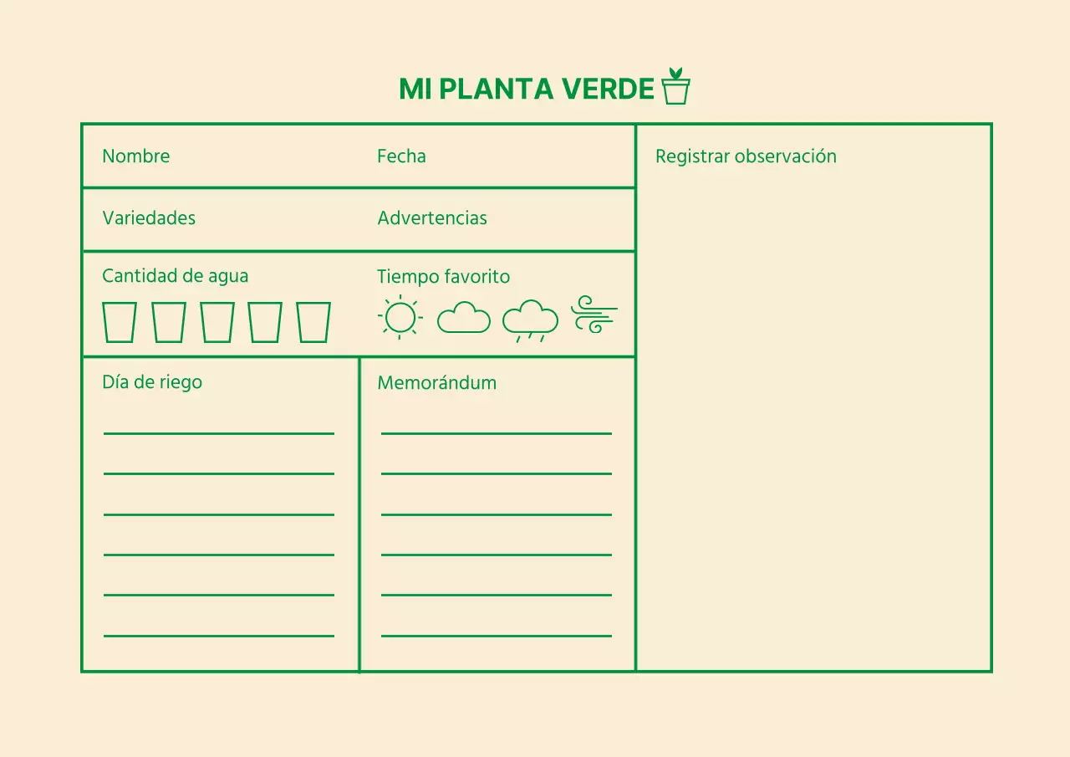The image size is (1070, 757).
Task: Click the Fecha field
Action: 401,156
